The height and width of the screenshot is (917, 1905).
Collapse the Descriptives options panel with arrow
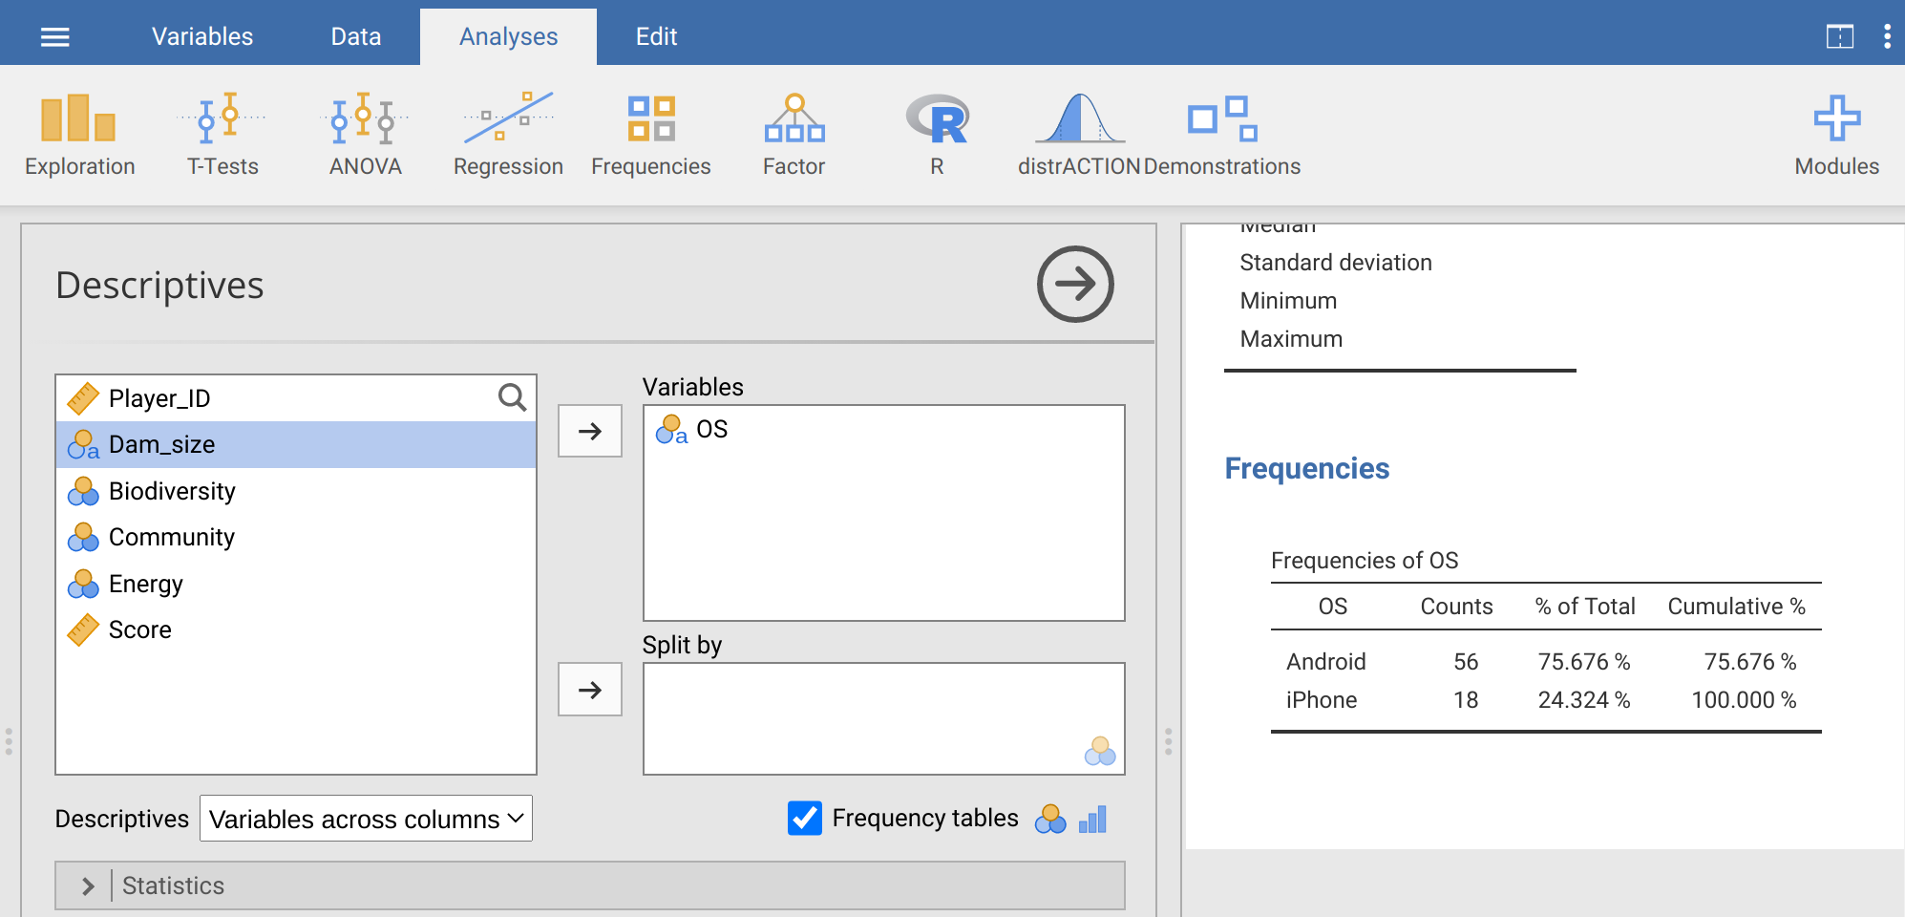click(1075, 285)
